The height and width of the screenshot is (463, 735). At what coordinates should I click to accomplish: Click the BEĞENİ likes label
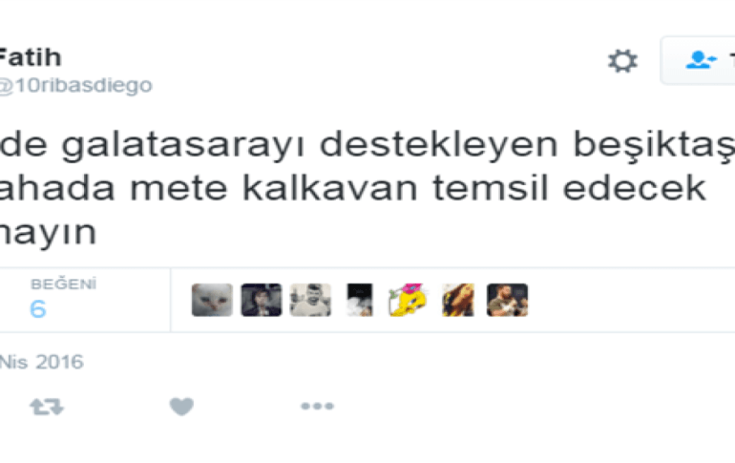click(x=63, y=284)
